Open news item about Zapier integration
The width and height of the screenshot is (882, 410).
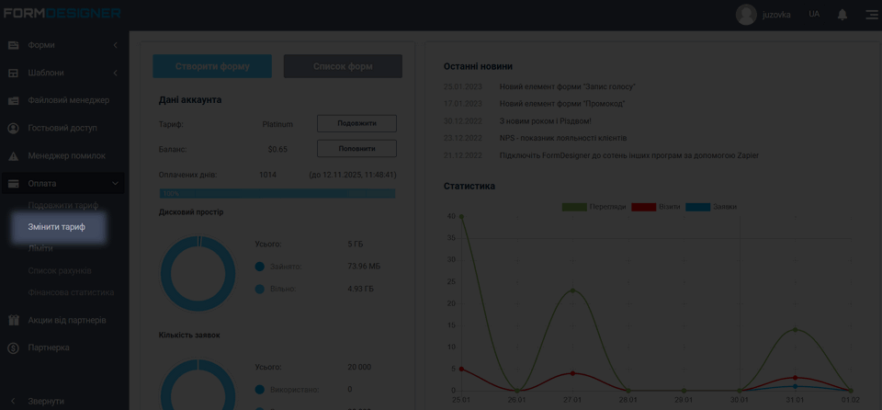coord(628,155)
